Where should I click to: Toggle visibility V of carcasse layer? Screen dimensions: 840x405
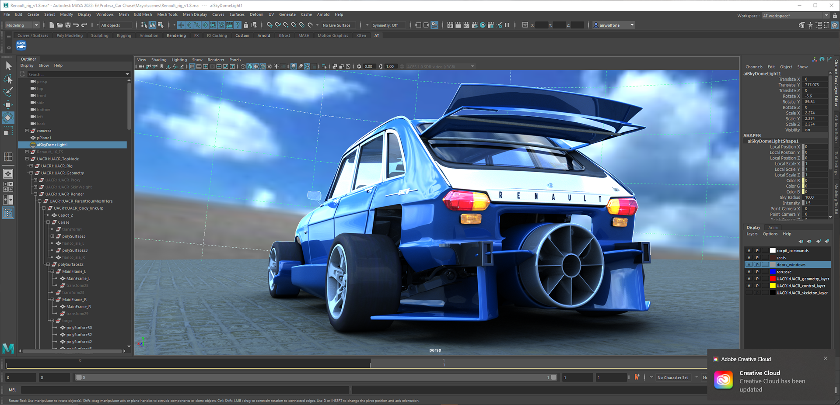[x=749, y=272]
